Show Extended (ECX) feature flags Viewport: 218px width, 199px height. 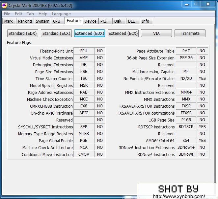123,33
